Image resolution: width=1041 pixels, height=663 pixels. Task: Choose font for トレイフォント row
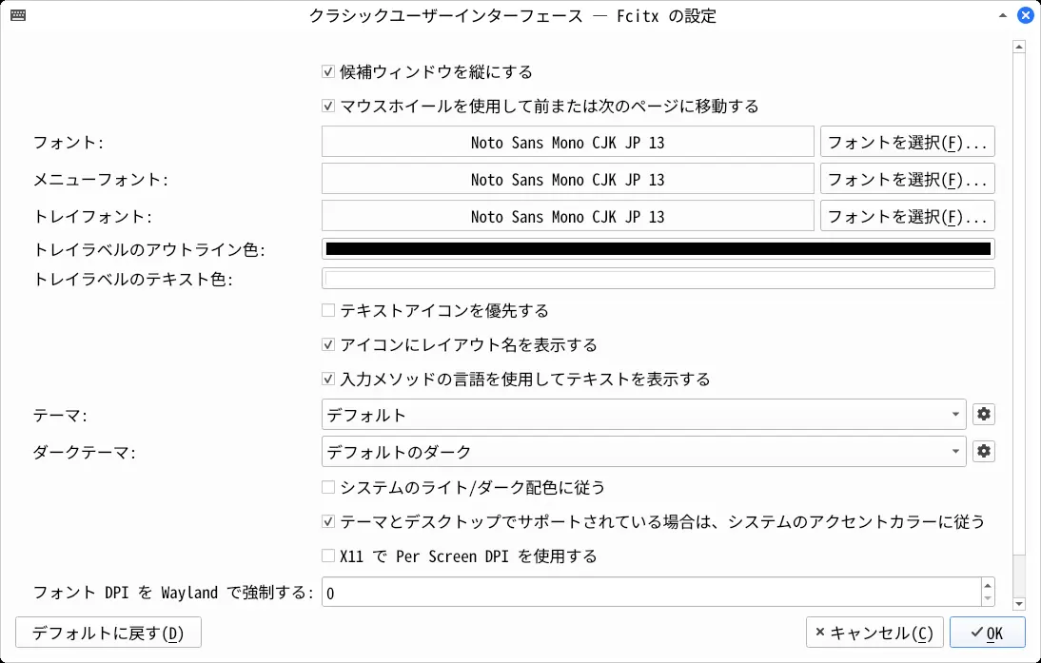coord(907,216)
